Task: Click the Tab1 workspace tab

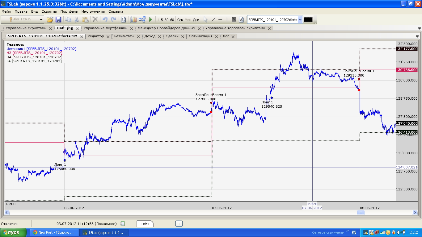Action: pos(145,224)
